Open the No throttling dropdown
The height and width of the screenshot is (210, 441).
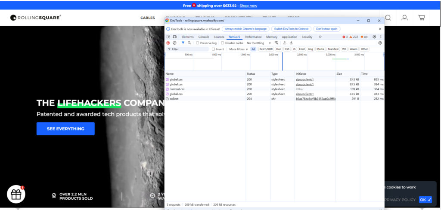(x=259, y=43)
